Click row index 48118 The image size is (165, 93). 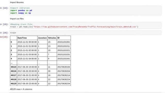(13, 79)
